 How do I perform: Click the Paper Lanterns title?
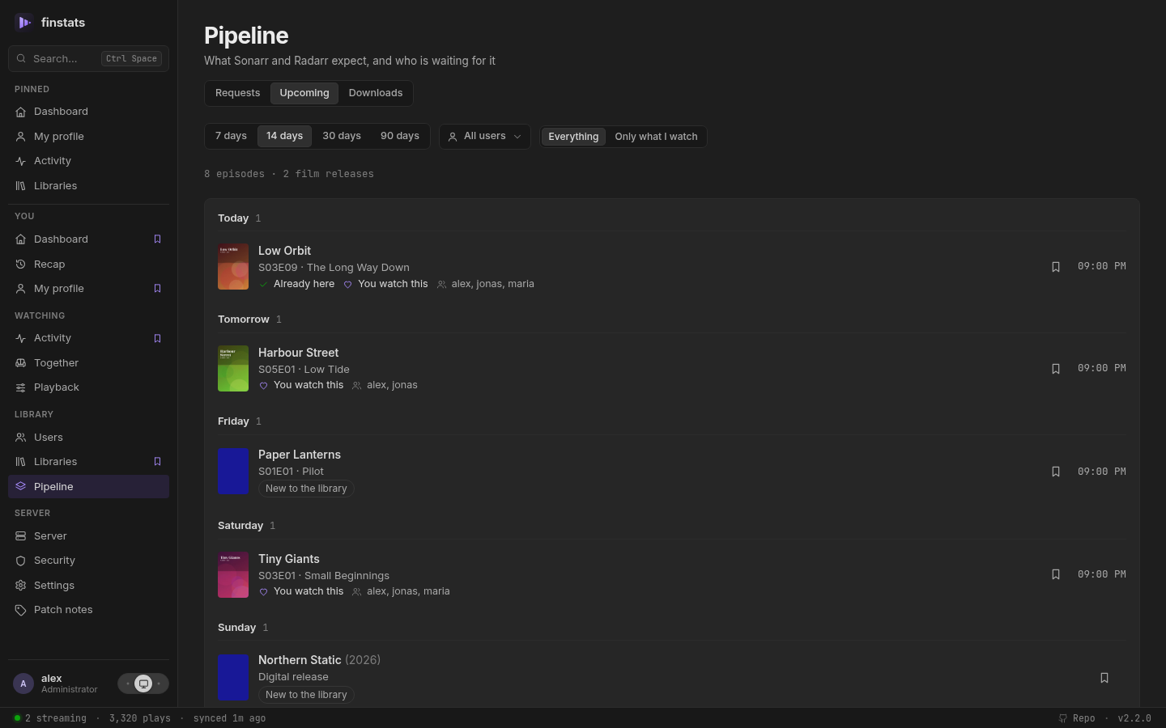(300, 455)
